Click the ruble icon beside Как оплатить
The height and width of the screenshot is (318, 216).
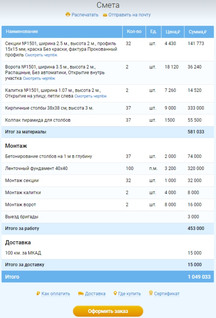click(38, 294)
